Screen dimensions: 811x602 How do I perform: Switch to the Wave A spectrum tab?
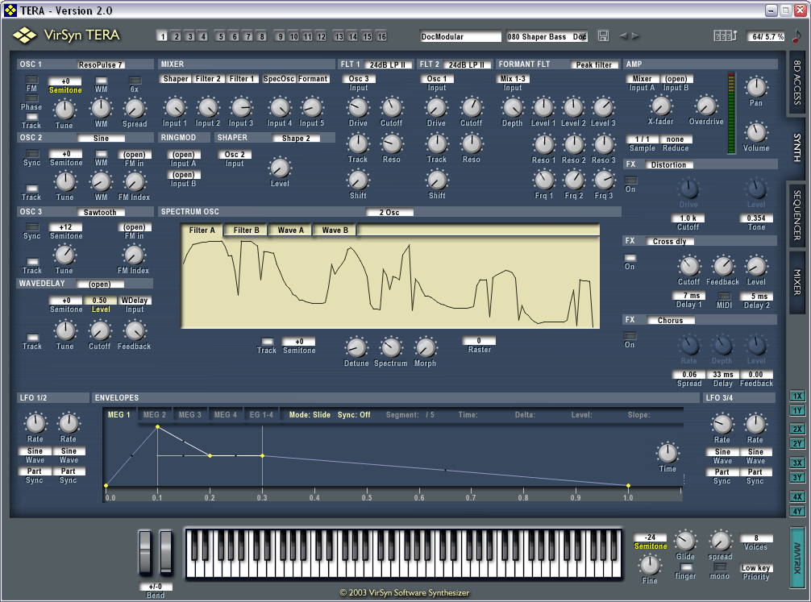(291, 230)
